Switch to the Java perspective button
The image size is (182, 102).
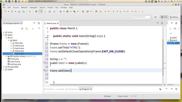pyautogui.click(x=164, y=17)
